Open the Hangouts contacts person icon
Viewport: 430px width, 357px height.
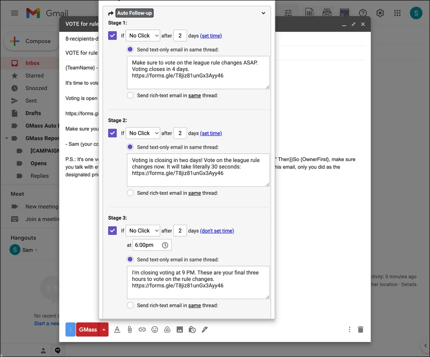[43, 350]
